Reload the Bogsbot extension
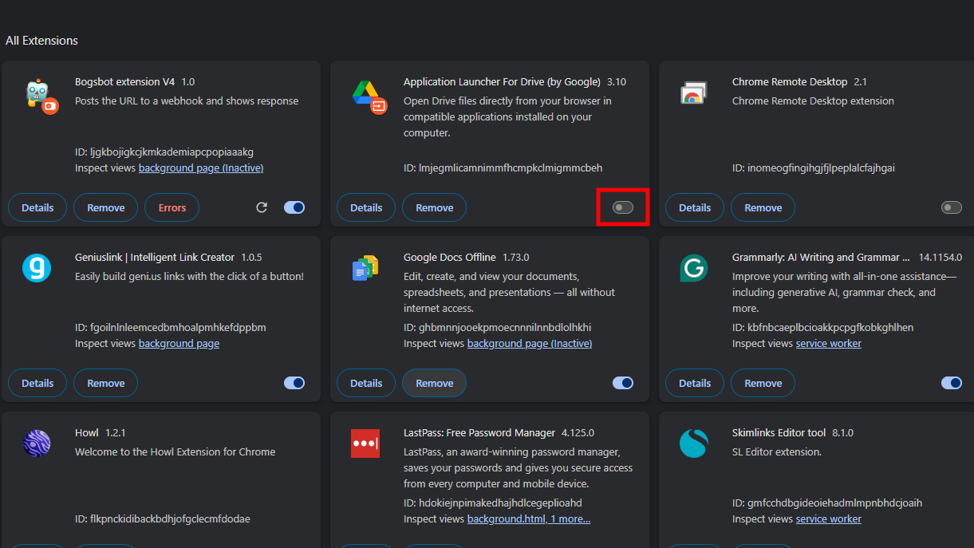The image size is (974, 548). (x=262, y=207)
